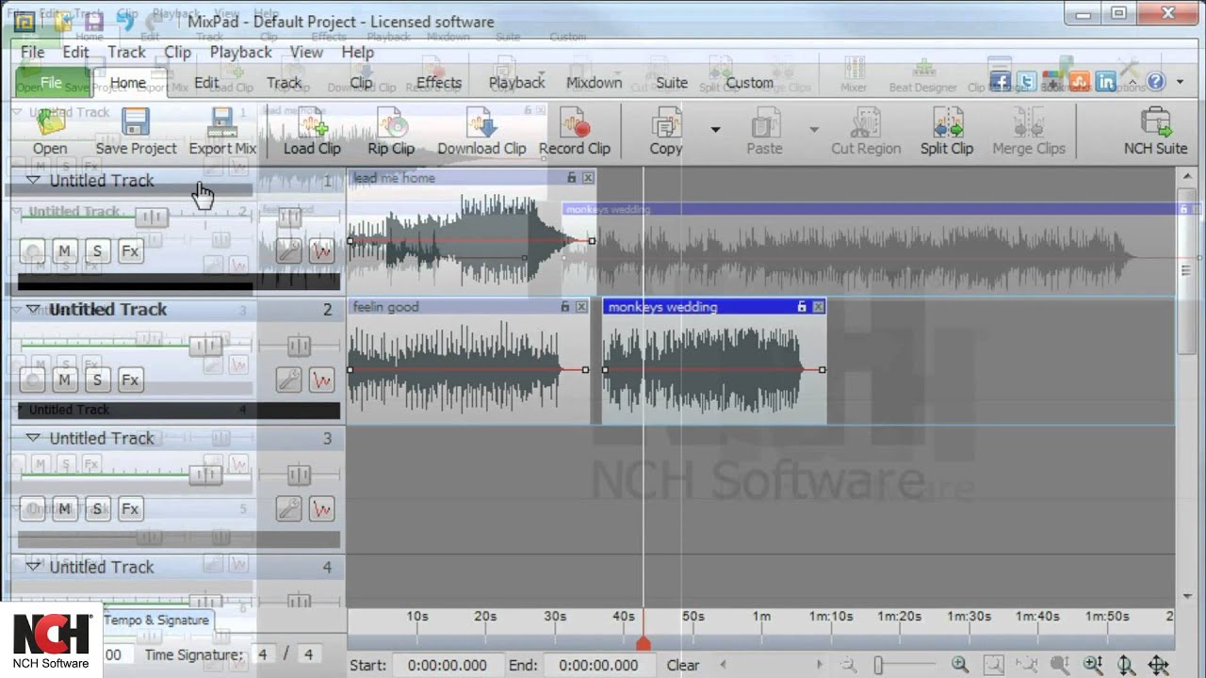Open track 2 Fx effects button
The height and width of the screenshot is (678, 1206).
coord(130,380)
